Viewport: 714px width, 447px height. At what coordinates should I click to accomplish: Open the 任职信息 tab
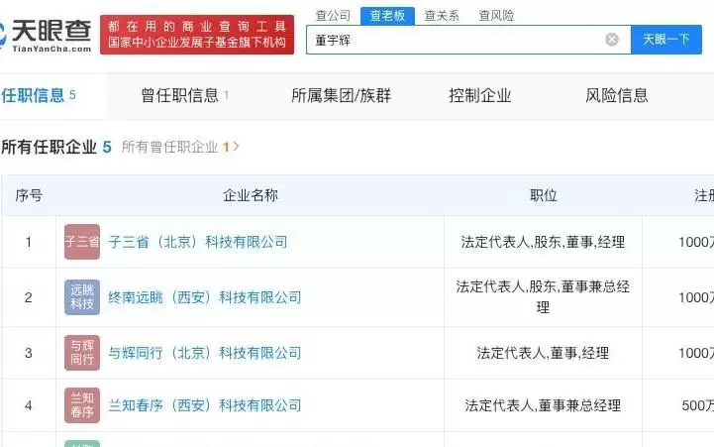[39, 96]
